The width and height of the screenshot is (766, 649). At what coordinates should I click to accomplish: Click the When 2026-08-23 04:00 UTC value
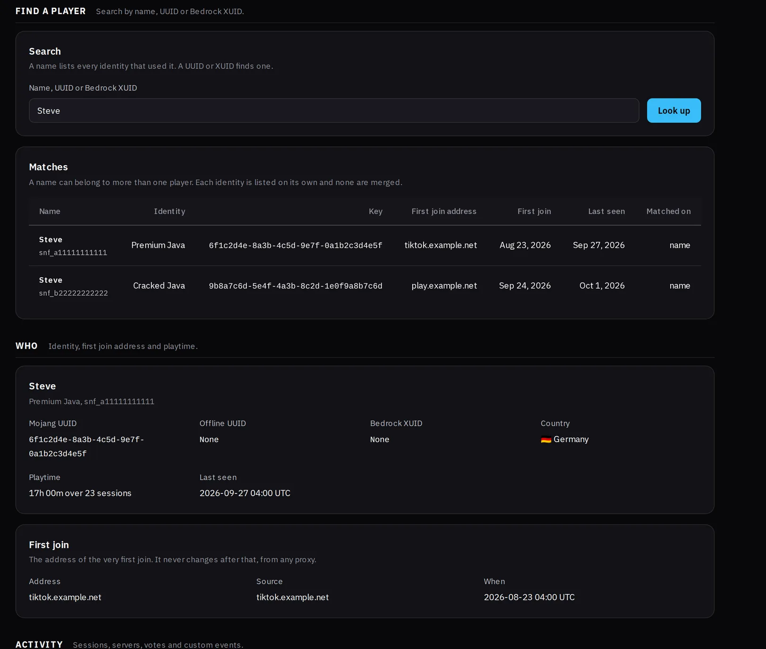[529, 598]
